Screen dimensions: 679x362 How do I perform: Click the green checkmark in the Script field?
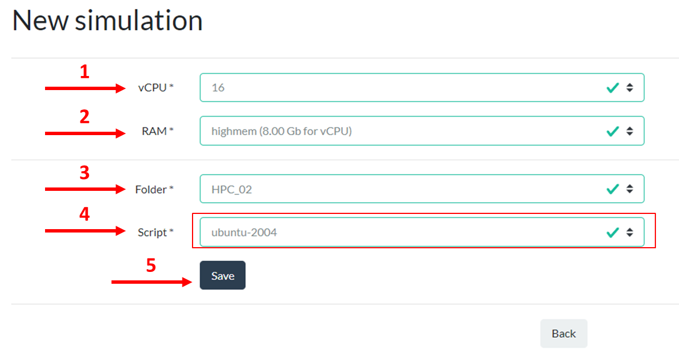[613, 231]
